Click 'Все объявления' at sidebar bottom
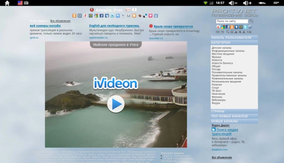Viewport: 284px width, 163px height. tap(222, 157)
